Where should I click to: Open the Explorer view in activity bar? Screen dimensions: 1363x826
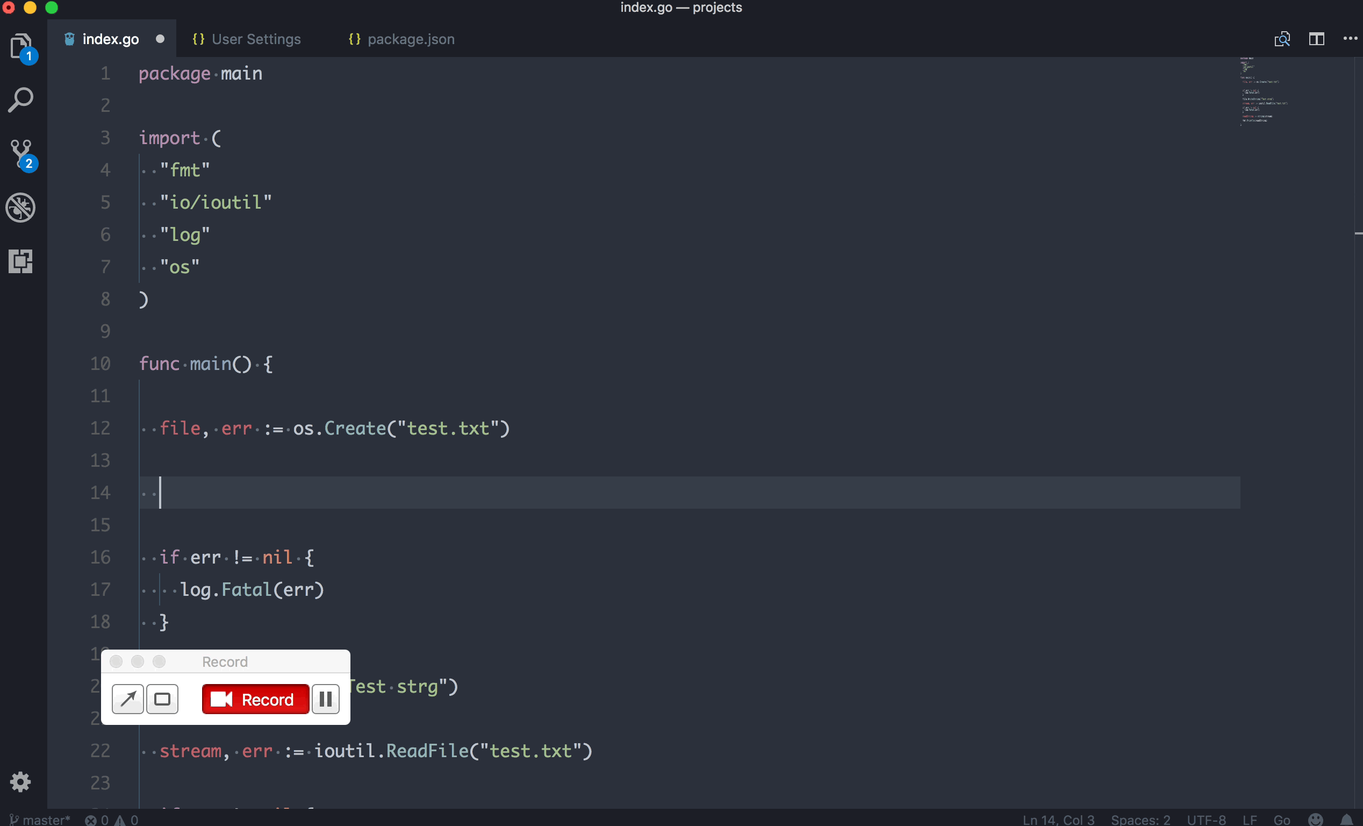click(x=21, y=46)
